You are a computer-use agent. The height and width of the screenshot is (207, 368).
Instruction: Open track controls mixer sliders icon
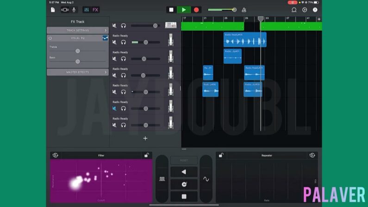86,10
